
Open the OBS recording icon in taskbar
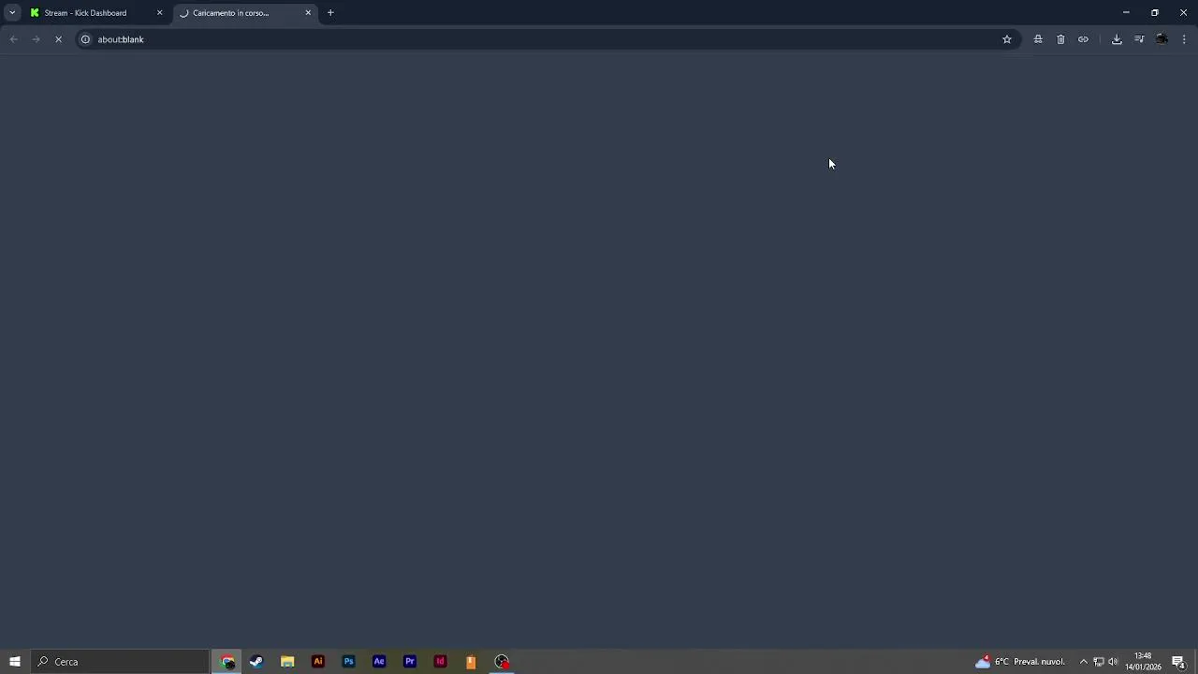coord(503,662)
